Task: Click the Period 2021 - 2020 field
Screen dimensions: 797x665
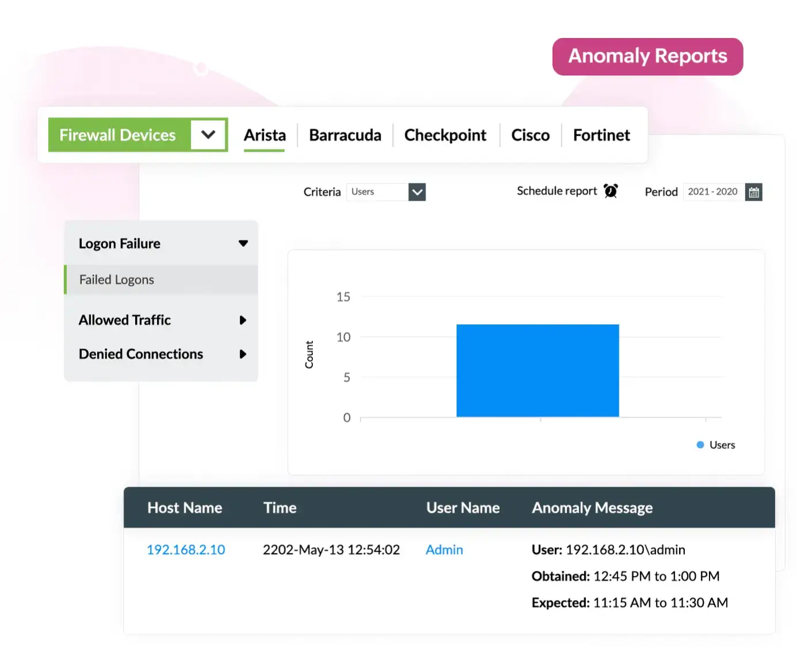Action: point(713,192)
